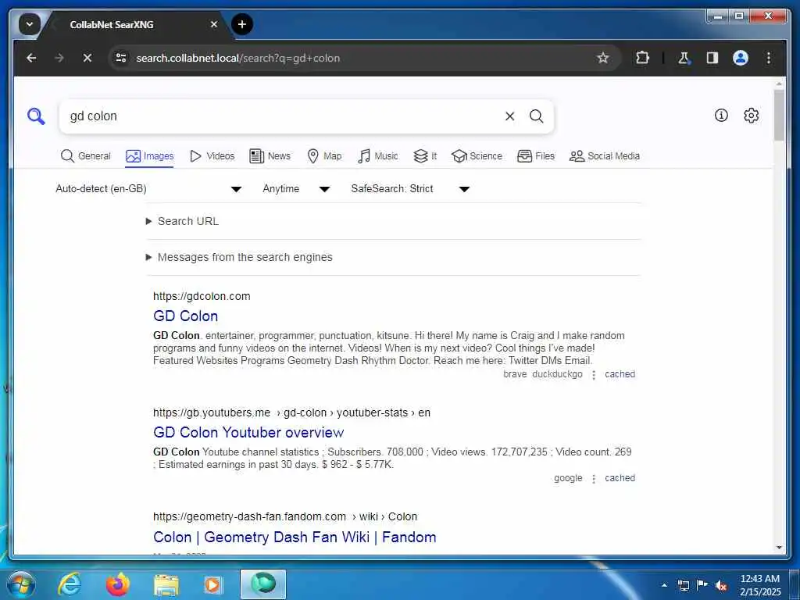Open cached version of GD Colon result
Image resolution: width=800 pixels, height=600 pixels.
click(x=620, y=374)
